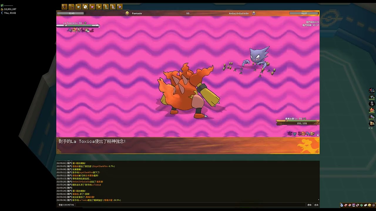This screenshot has height=211, width=376.
Task: Activate the disc item in hotkey slot 4
Action: point(85,6)
